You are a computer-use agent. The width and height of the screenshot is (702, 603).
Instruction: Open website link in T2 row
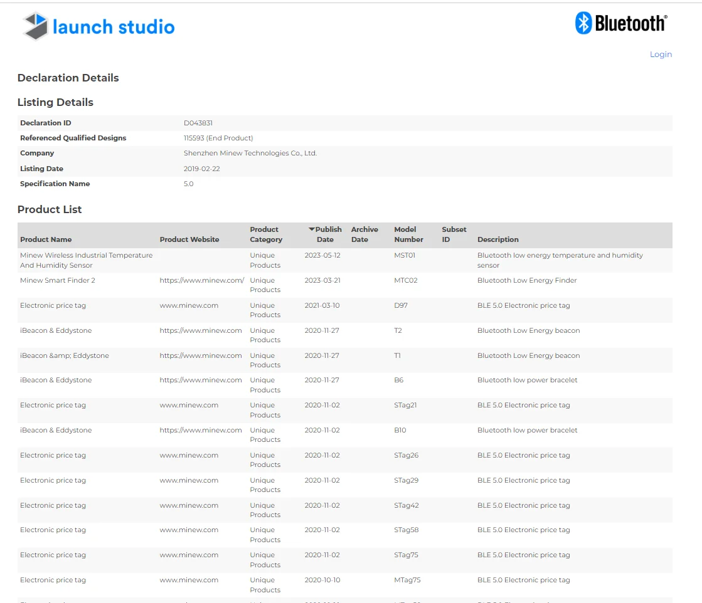201,330
